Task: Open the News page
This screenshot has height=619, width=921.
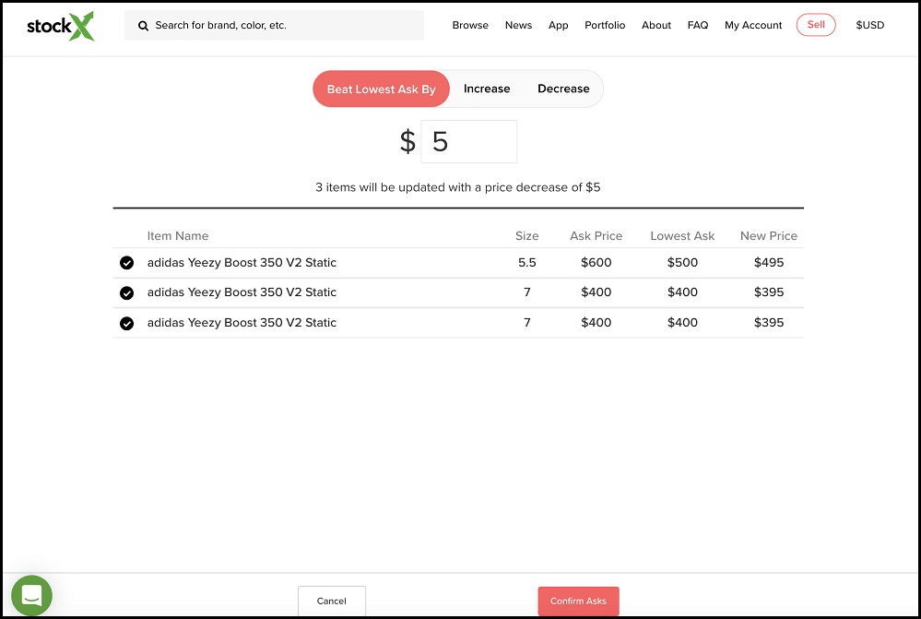Action: point(518,25)
